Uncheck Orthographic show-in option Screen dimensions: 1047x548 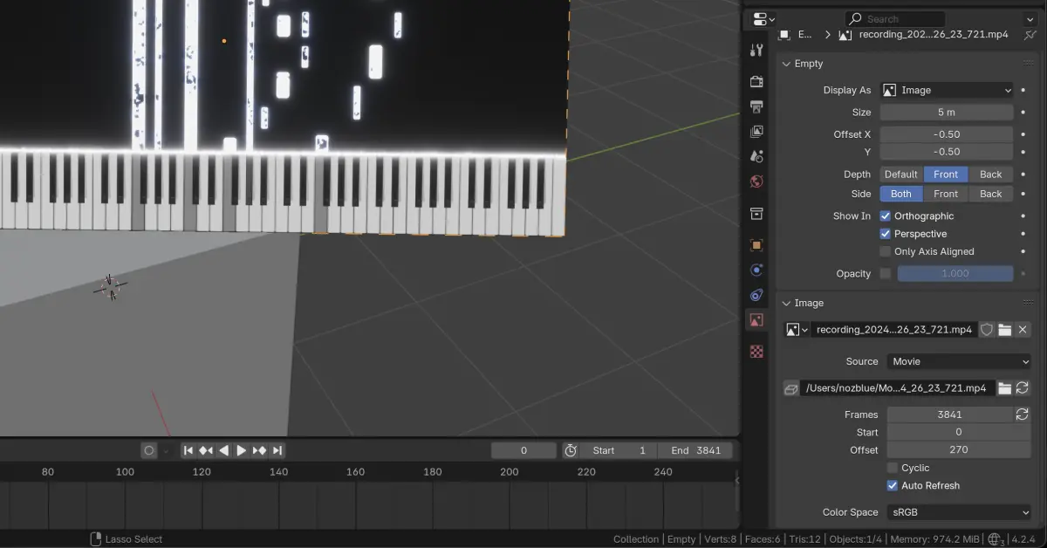(885, 216)
